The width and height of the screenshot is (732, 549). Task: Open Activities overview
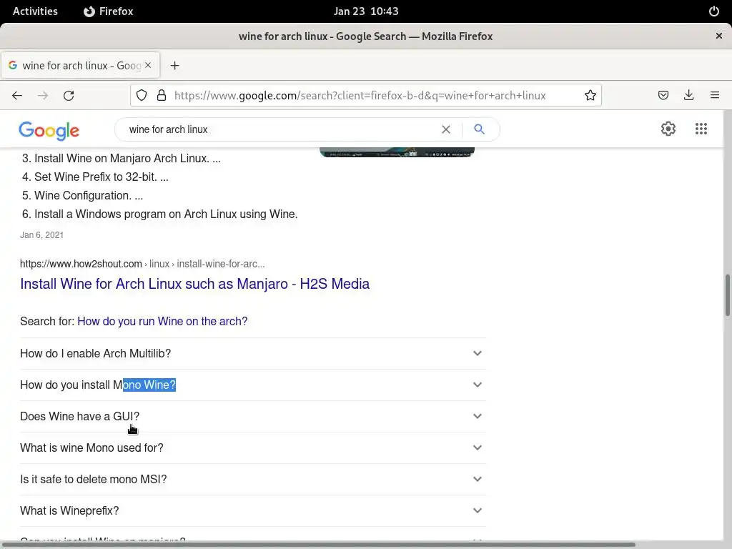[x=35, y=11]
